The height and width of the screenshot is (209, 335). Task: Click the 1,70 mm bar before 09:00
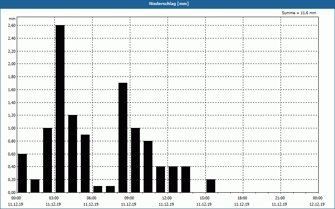tap(123, 138)
